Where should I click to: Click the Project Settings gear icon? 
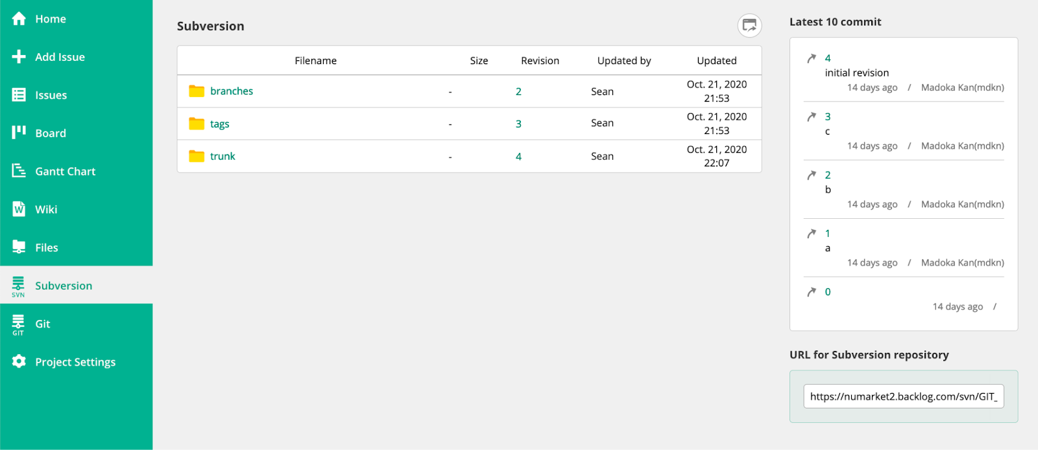click(19, 361)
